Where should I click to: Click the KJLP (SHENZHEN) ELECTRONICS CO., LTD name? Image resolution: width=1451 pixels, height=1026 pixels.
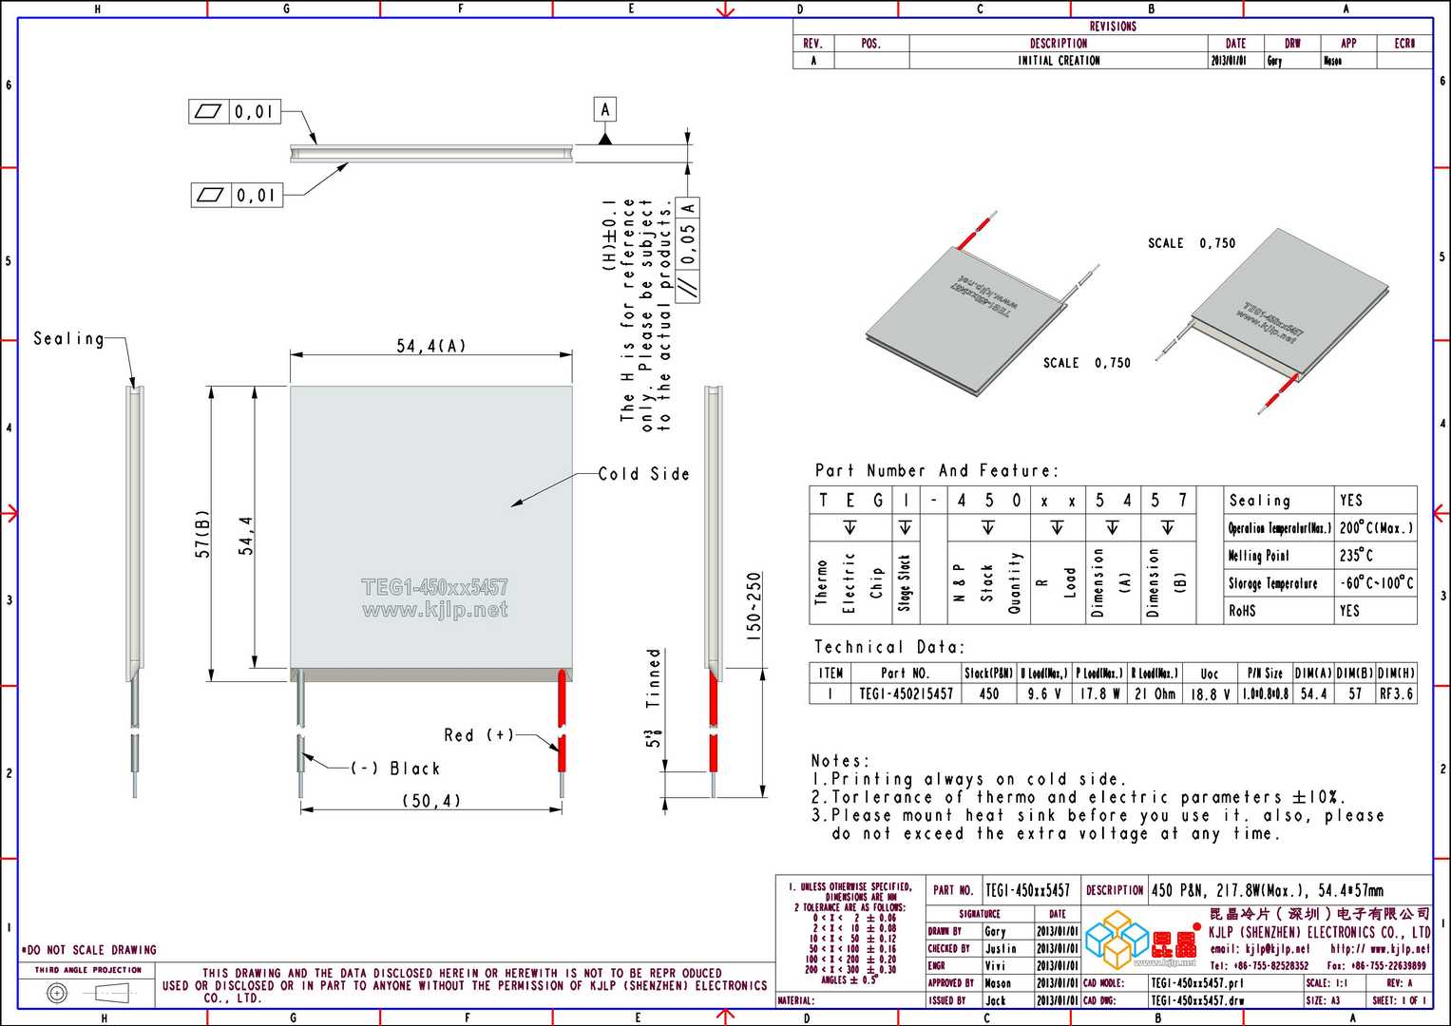point(1320,933)
